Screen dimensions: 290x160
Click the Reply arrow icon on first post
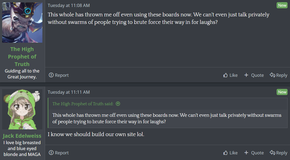(x=272, y=75)
